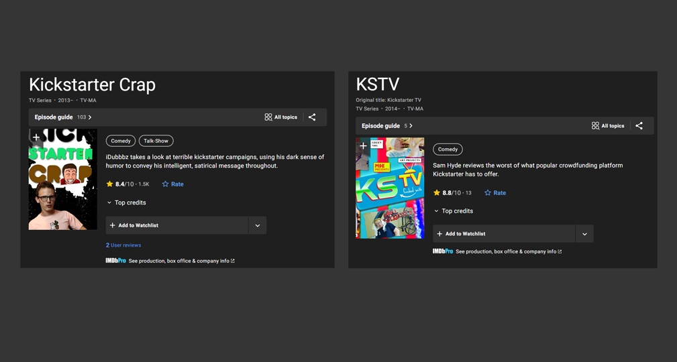Screen dimensions: 677x362
Task: Click plus bookmark on Kickstarter Crap poster
Action: [x=36, y=137]
